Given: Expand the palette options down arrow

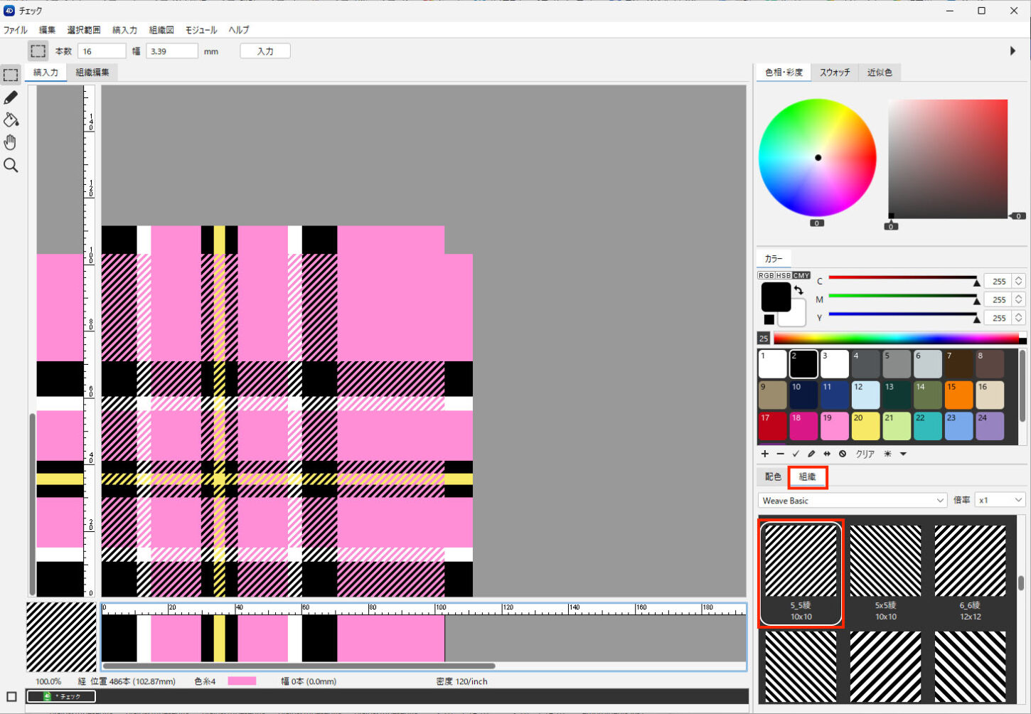Looking at the screenshot, I should point(903,454).
